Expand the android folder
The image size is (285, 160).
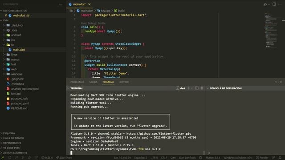(x=16, y=35)
